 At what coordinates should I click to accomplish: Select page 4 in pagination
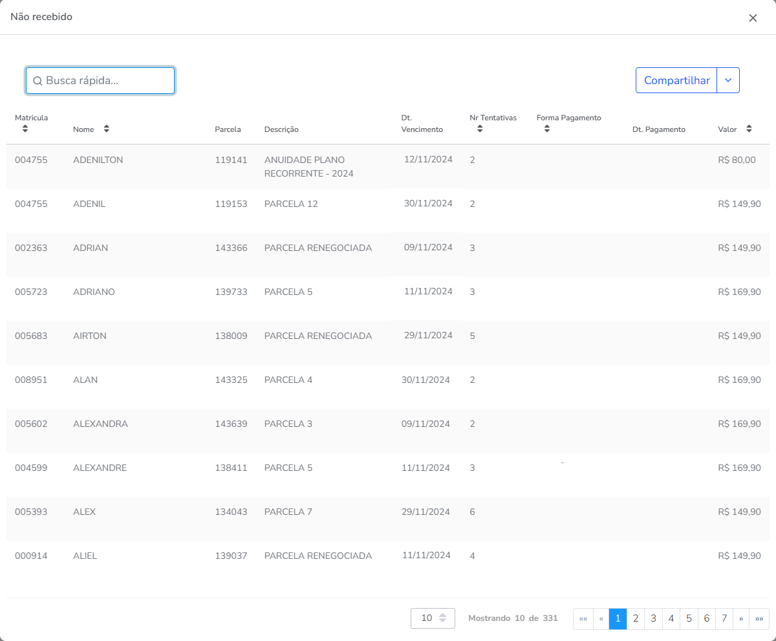coord(671,618)
